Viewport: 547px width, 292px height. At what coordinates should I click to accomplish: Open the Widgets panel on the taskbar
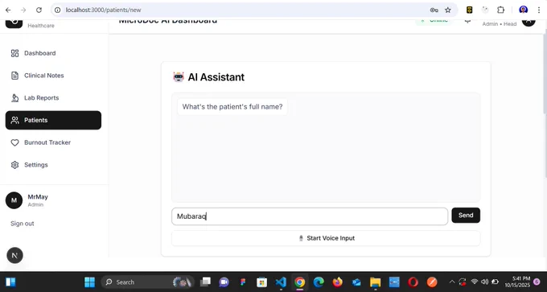tap(10, 282)
